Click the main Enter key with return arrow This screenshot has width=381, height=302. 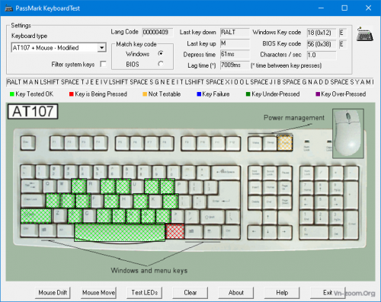pyautogui.click(x=224, y=202)
